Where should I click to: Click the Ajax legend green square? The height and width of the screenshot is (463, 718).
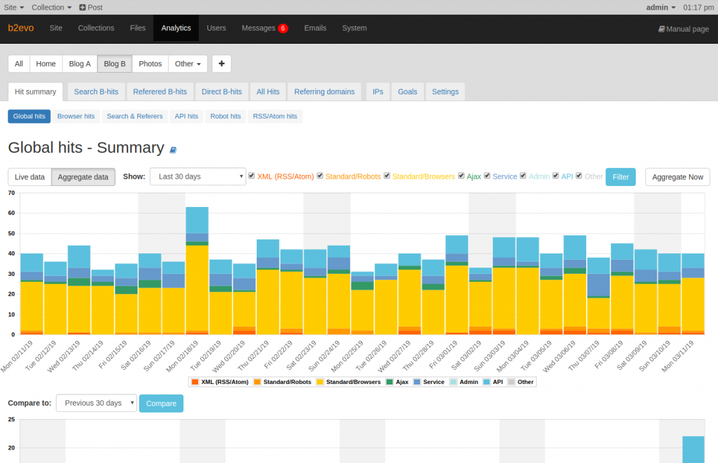(x=390, y=382)
